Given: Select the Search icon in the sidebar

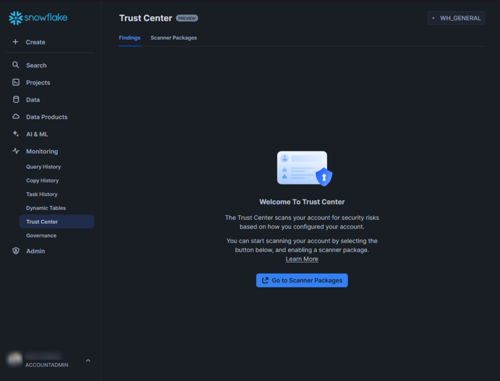Looking at the screenshot, I should (x=15, y=65).
